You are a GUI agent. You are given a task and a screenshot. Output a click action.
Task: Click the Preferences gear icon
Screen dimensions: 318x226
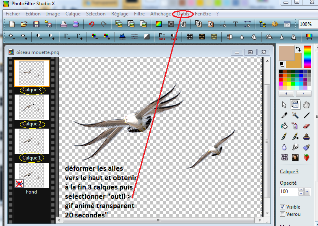(275, 24)
